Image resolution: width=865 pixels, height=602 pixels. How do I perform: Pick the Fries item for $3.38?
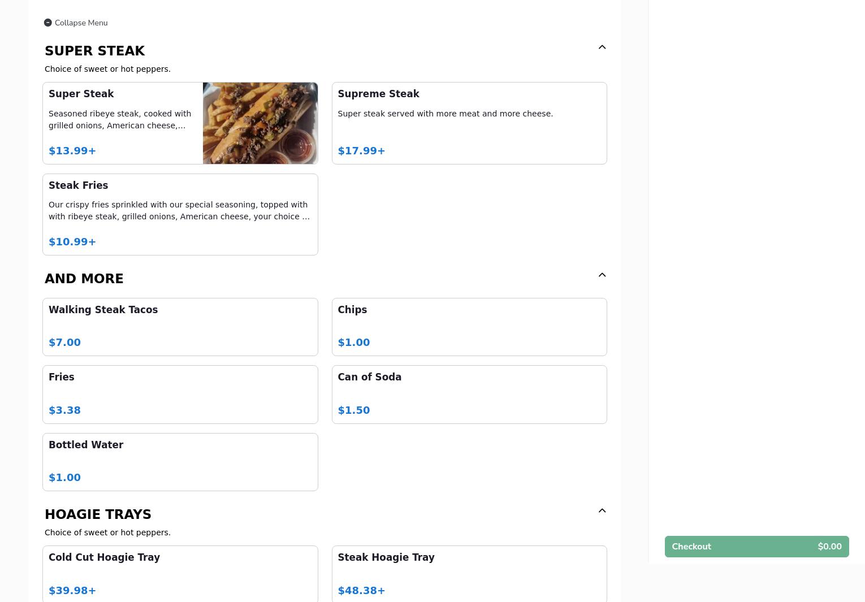[x=180, y=394]
